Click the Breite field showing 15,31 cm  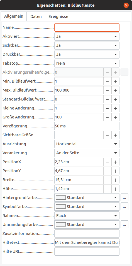[79, 180]
